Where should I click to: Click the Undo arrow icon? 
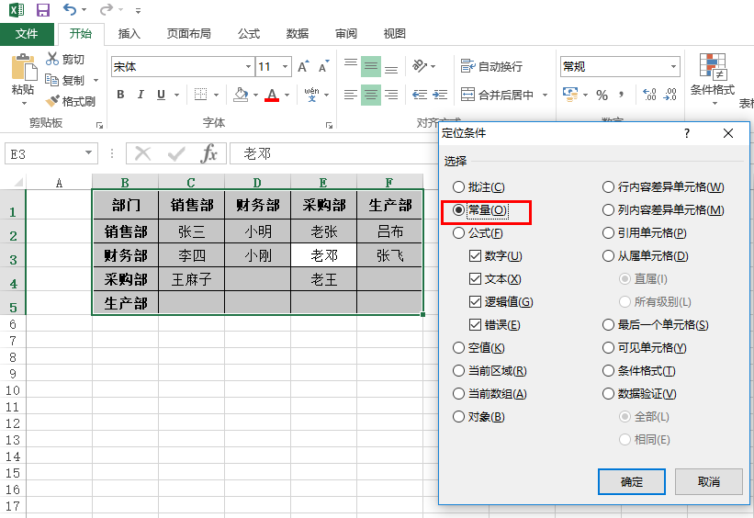pos(70,9)
